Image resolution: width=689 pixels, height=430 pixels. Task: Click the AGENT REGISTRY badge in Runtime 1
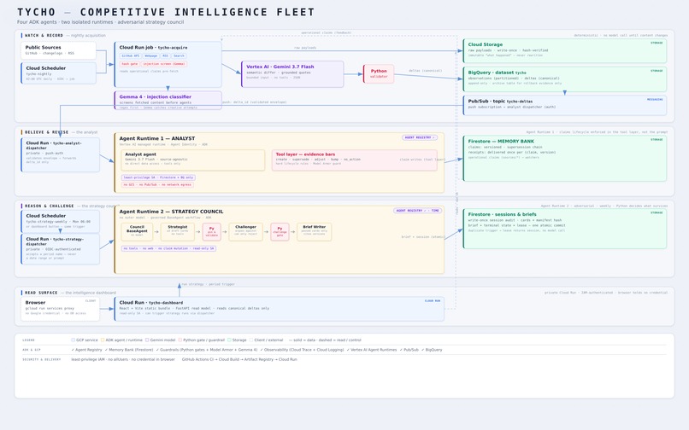(x=420, y=137)
